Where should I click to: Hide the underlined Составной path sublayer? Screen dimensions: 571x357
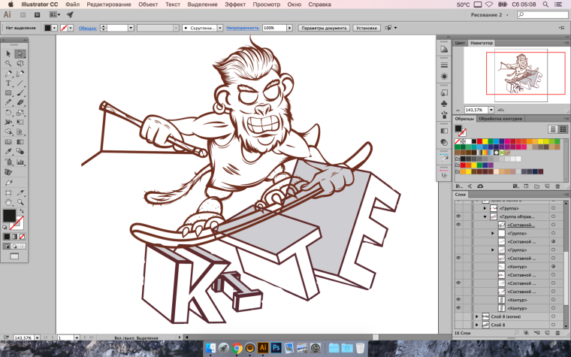click(x=458, y=225)
